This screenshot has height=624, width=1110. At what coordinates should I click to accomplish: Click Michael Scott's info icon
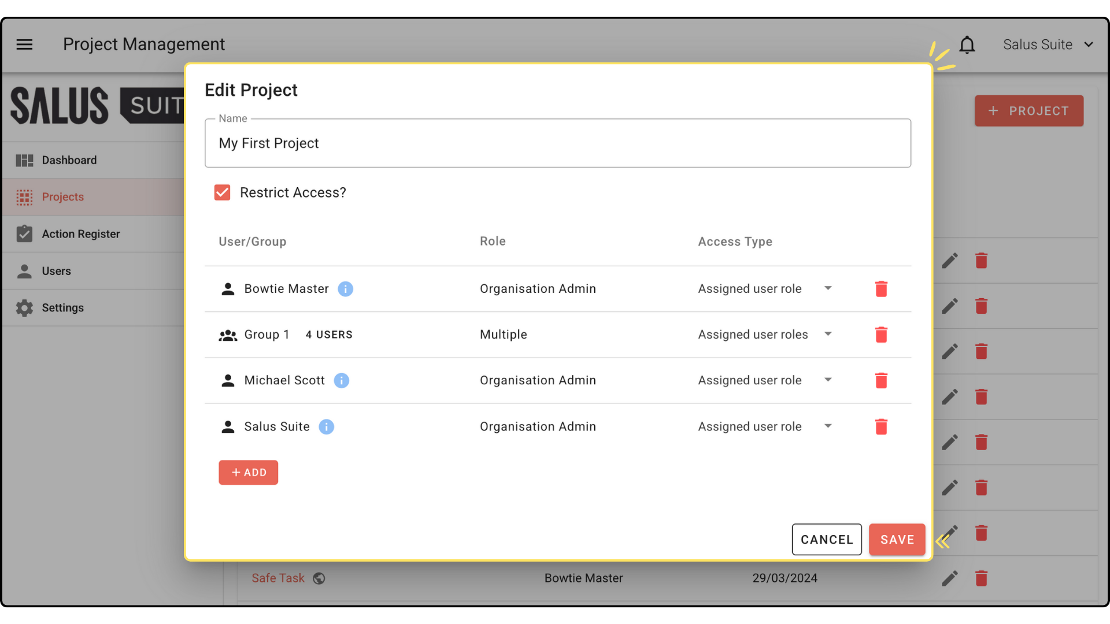point(341,380)
